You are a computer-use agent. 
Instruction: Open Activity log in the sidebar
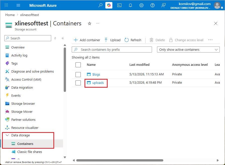click(19, 55)
